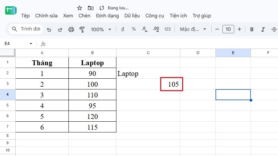This screenshot has height=156, width=278.
Task: Click the move to folder icon
Action: click(x=91, y=8)
